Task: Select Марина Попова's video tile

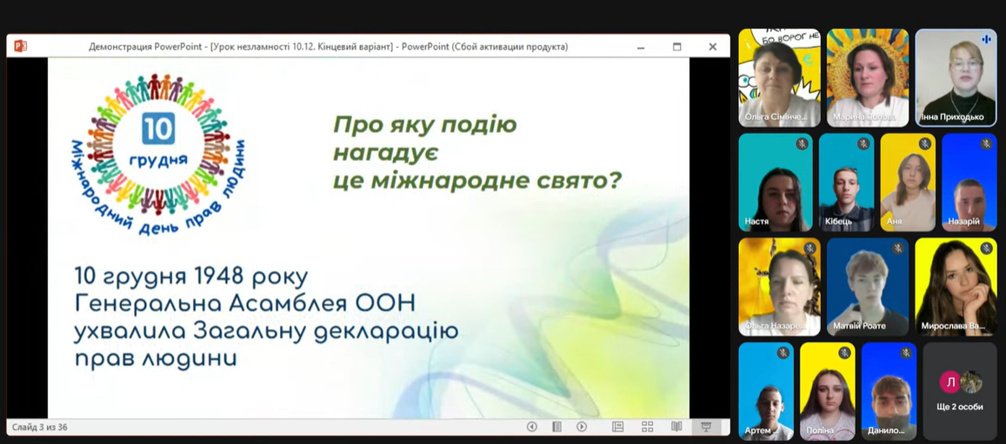Action: coord(867,78)
